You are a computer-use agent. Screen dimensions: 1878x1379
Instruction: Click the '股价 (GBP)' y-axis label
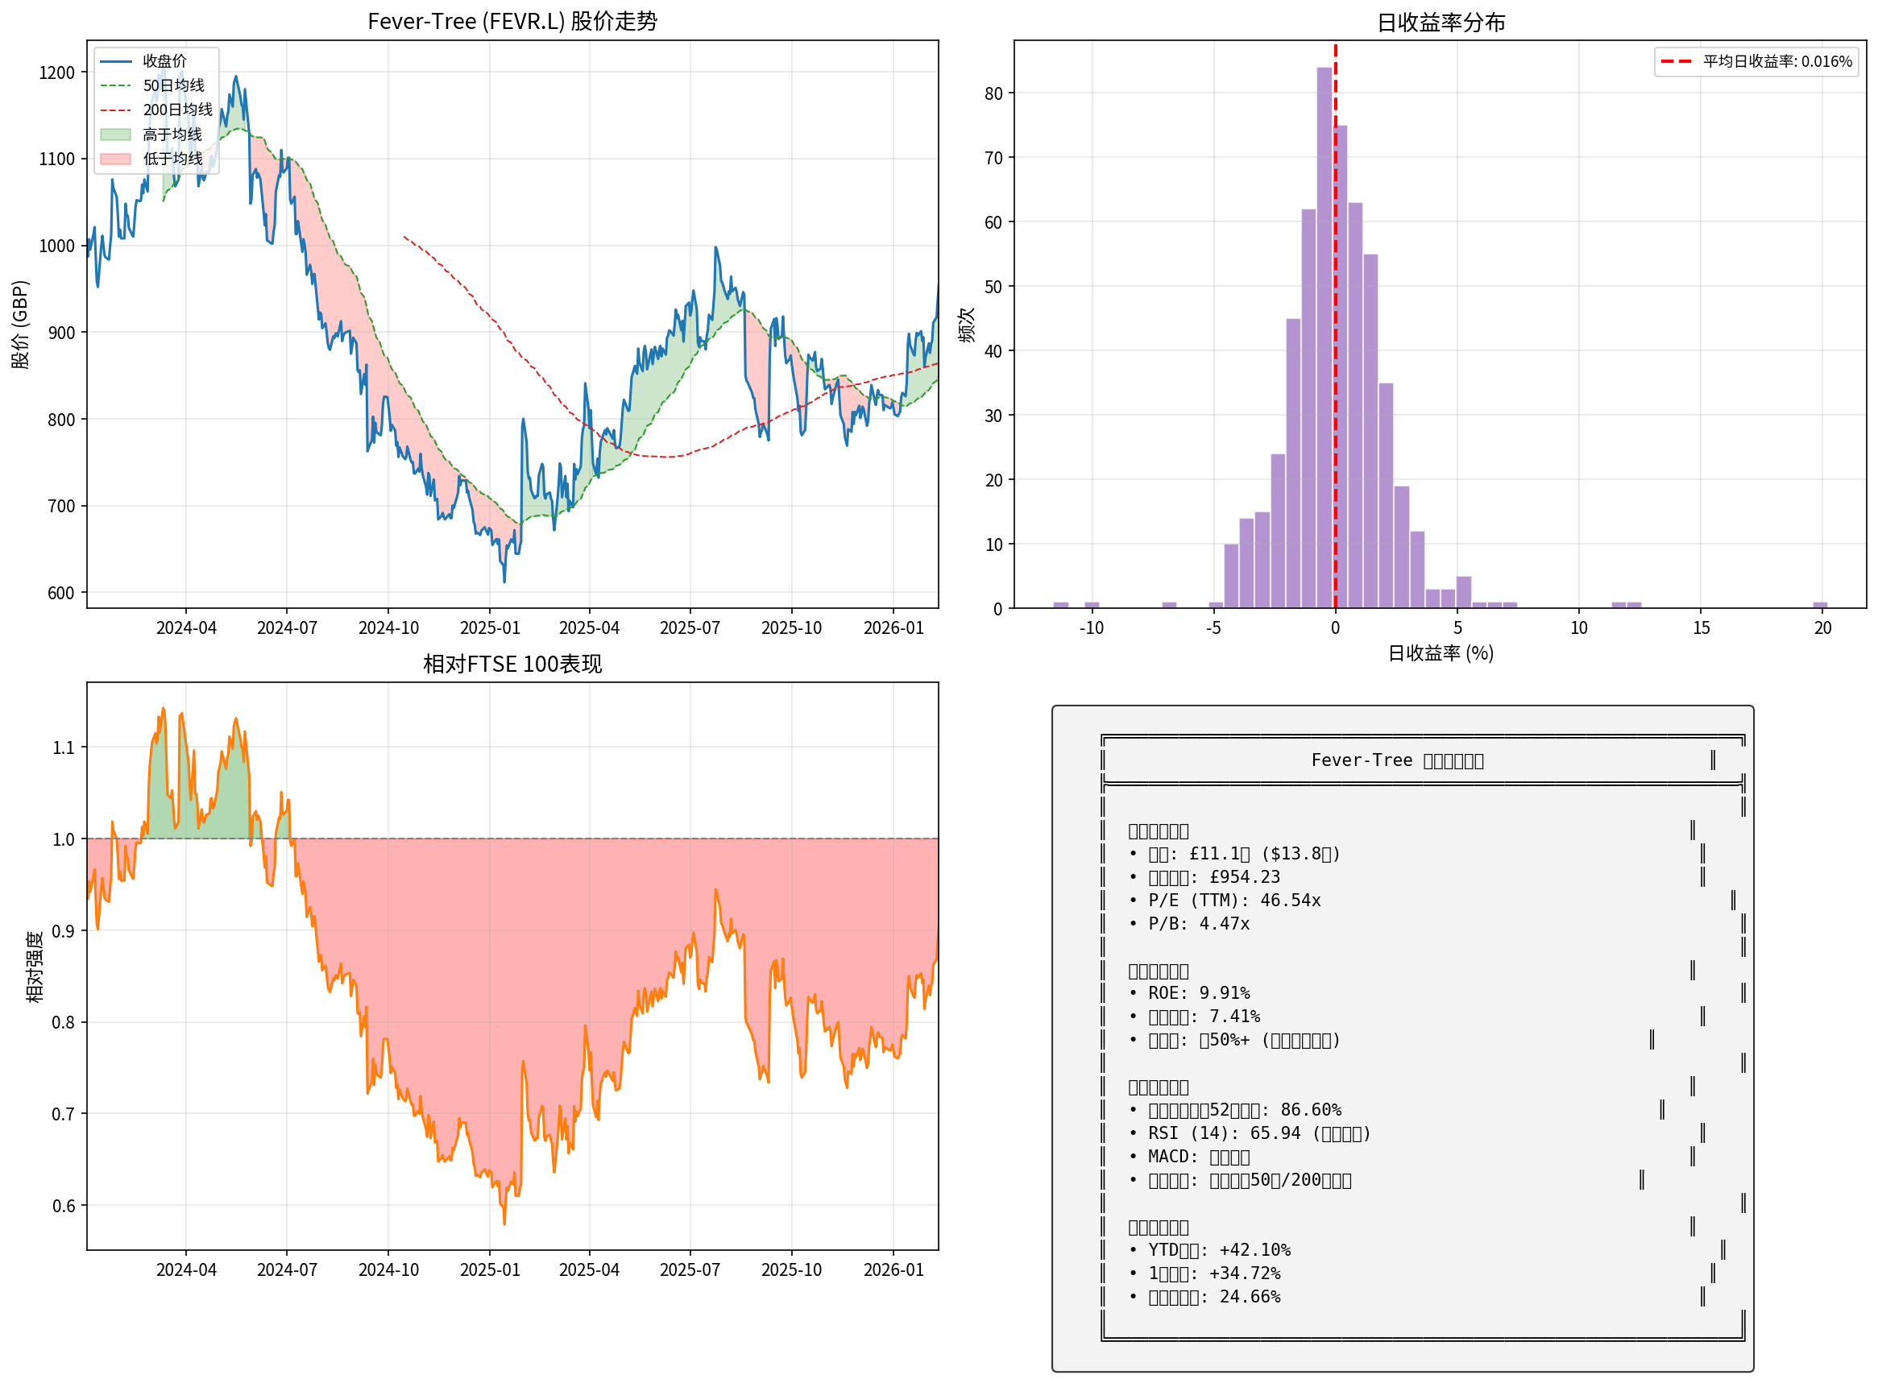pos(20,324)
